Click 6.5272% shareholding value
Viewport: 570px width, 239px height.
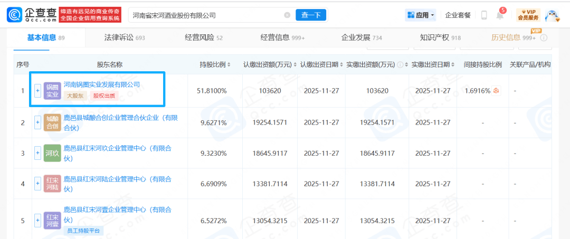tap(213, 221)
